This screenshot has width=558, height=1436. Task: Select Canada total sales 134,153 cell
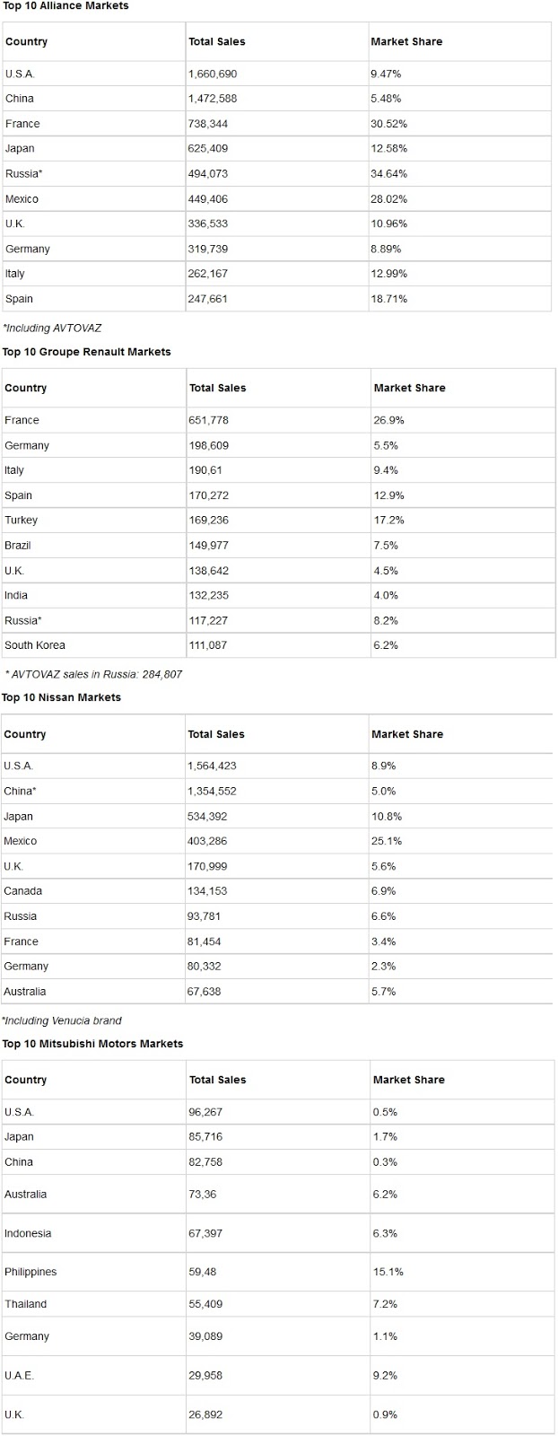pyautogui.click(x=207, y=891)
